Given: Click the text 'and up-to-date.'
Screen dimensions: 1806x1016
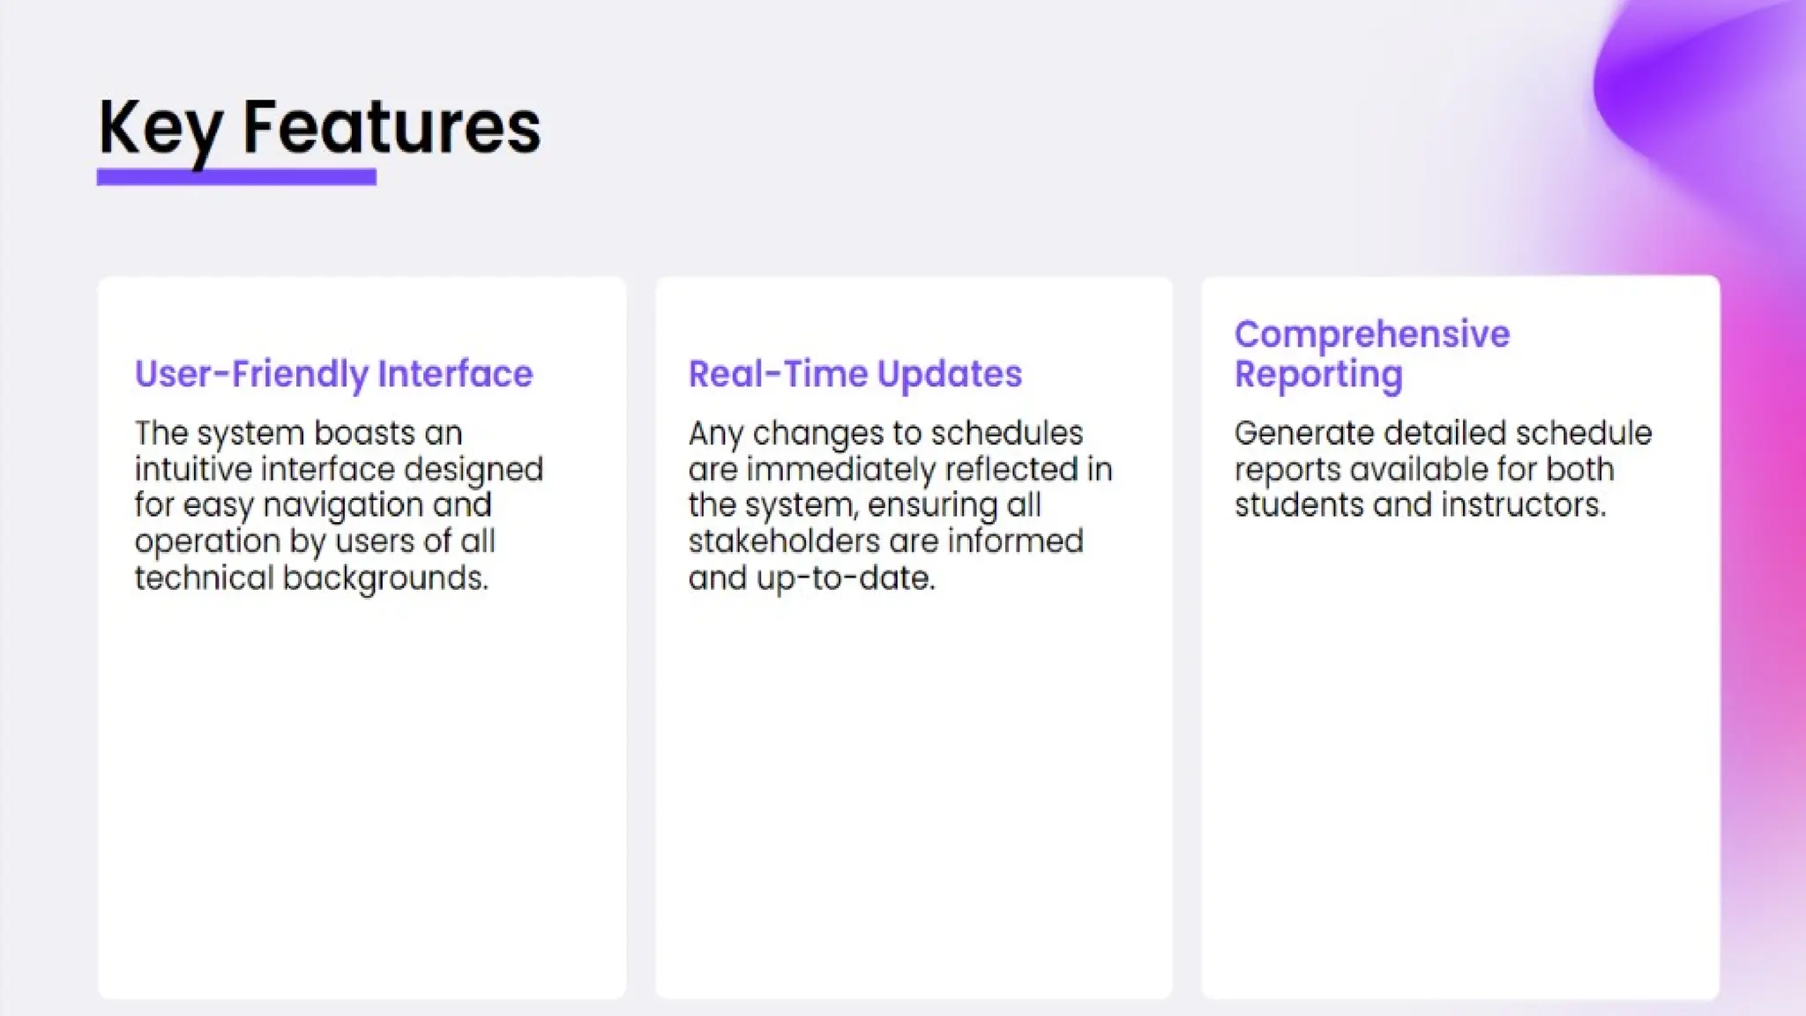Looking at the screenshot, I should [810, 578].
